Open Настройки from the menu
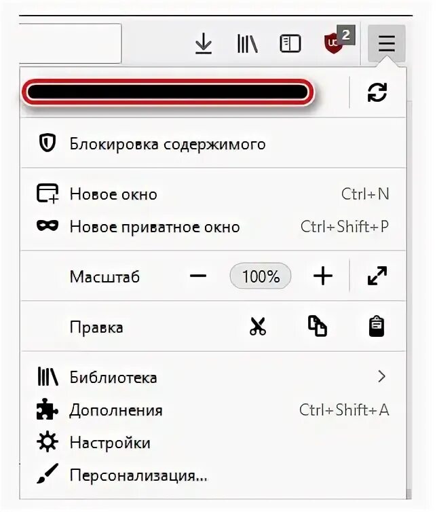 [110, 443]
